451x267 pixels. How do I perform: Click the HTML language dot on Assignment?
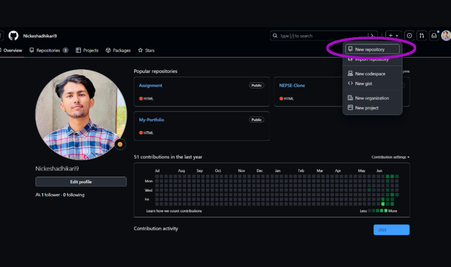click(141, 98)
